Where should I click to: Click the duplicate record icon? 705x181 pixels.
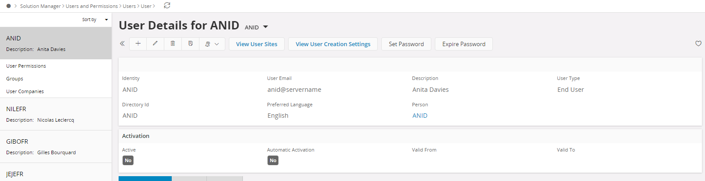coord(190,44)
